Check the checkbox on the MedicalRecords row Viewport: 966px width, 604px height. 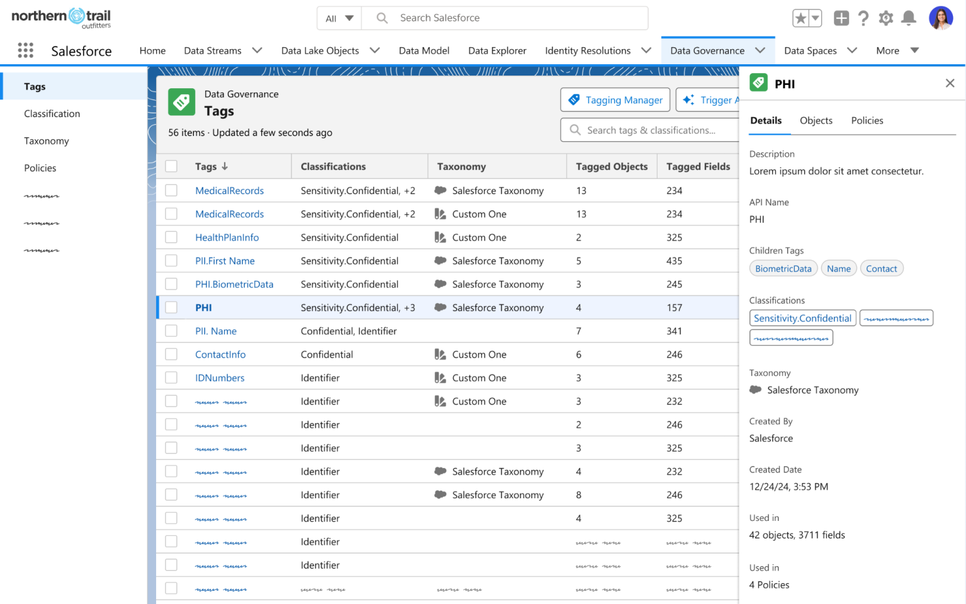pos(171,190)
